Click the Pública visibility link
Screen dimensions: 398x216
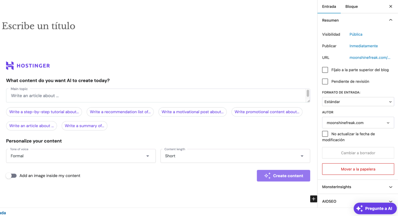click(x=356, y=34)
